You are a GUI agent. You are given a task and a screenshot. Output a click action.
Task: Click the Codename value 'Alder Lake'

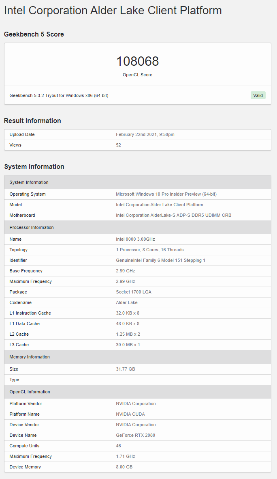pyautogui.click(x=126, y=302)
